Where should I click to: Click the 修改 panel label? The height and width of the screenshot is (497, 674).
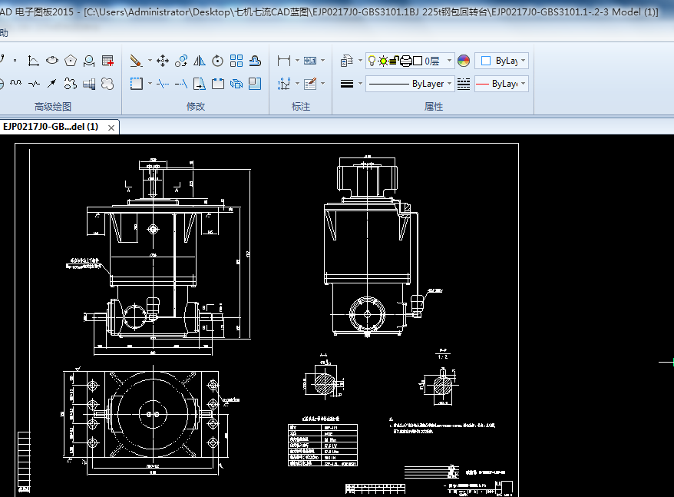pos(196,107)
